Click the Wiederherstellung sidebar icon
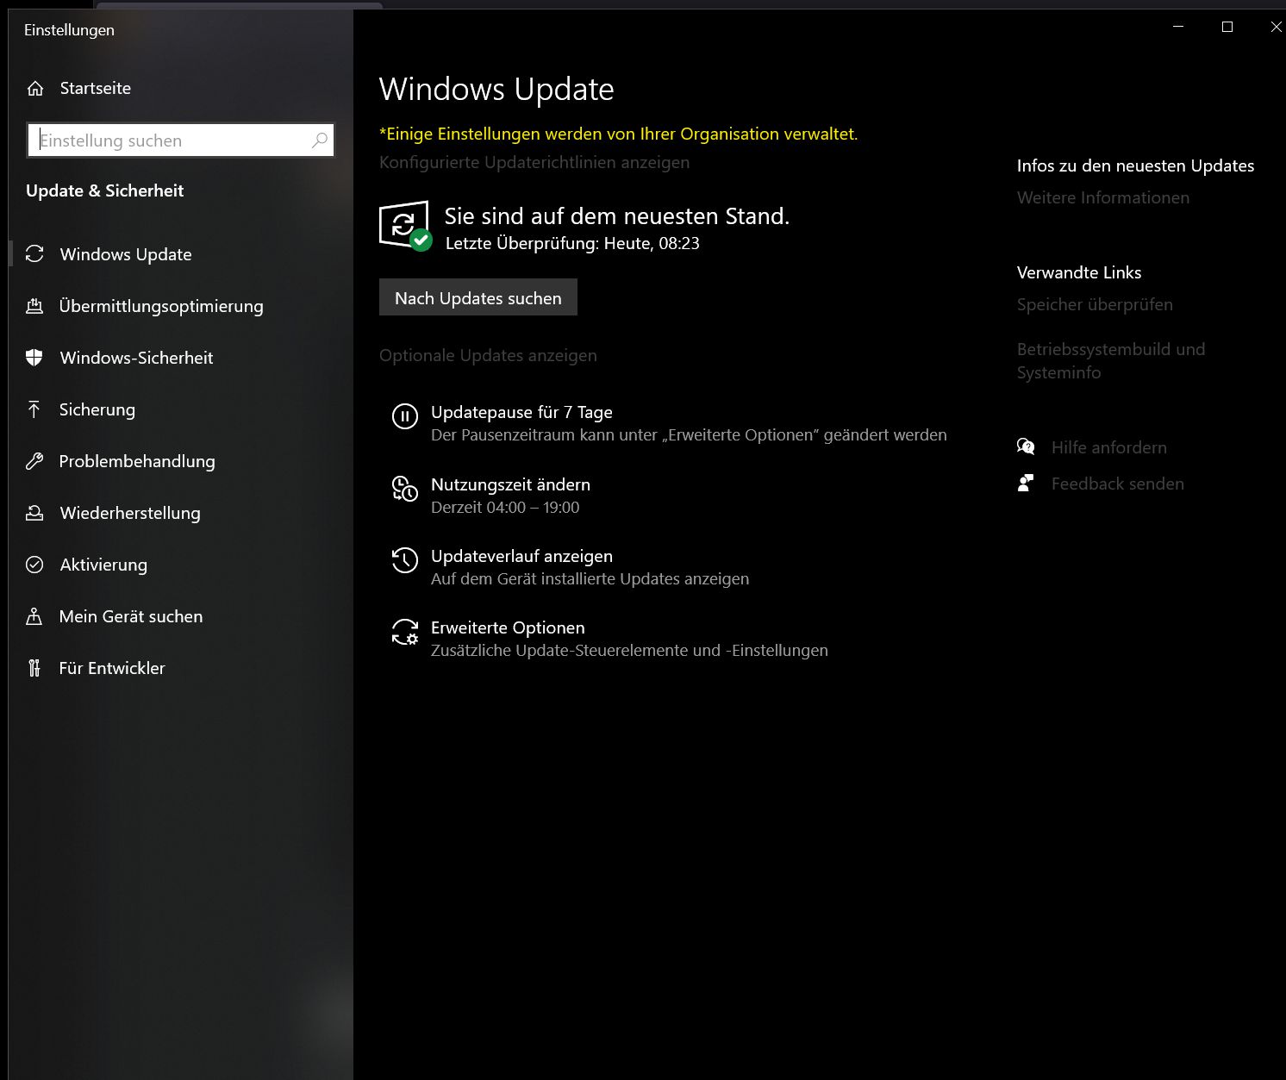This screenshot has height=1080, width=1286. pyautogui.click(x=34, y=512)
